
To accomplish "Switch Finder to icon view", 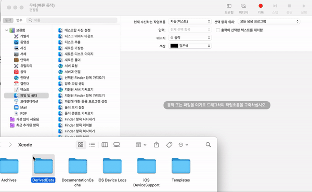I will click(x=81, y=145).
